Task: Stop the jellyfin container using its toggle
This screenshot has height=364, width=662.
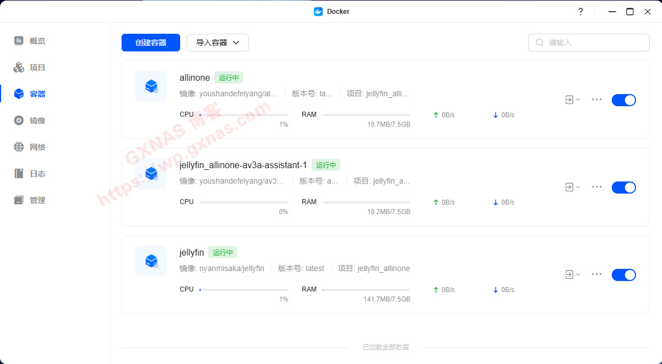Action: click(623, 275)
